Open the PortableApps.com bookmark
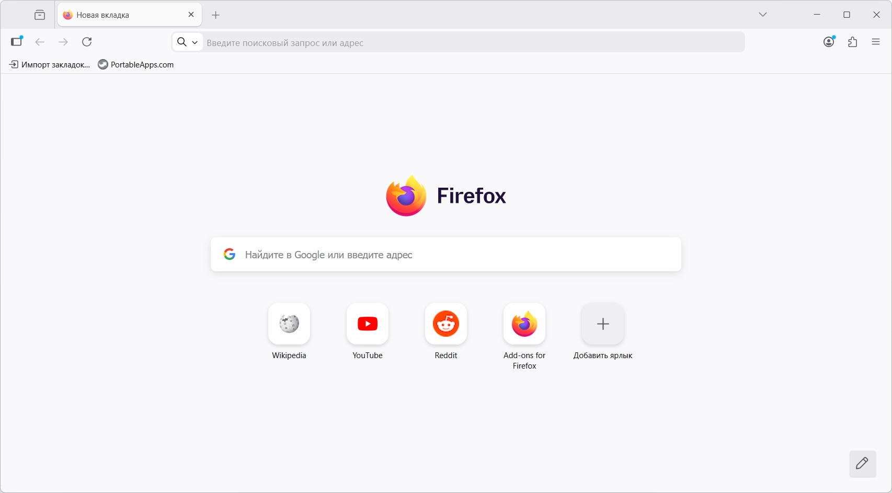 point(136,64)
